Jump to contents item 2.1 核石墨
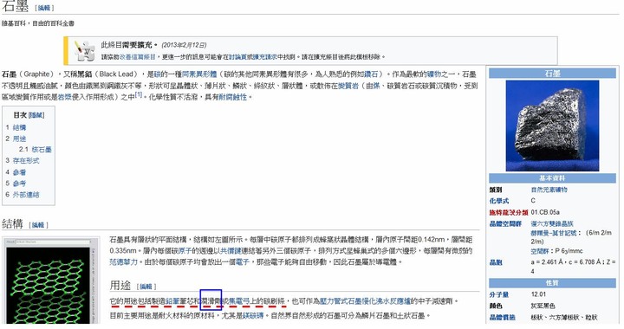This screenshot has height=329, width=624. (42, 150)
